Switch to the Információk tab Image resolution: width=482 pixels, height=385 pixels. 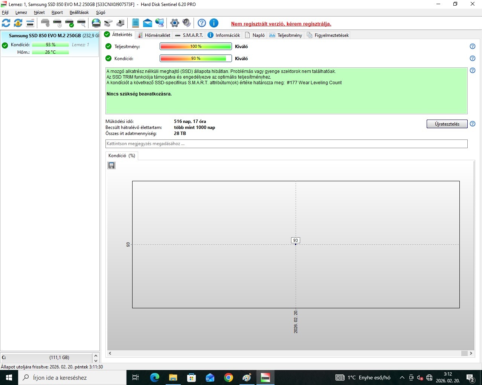224,35
